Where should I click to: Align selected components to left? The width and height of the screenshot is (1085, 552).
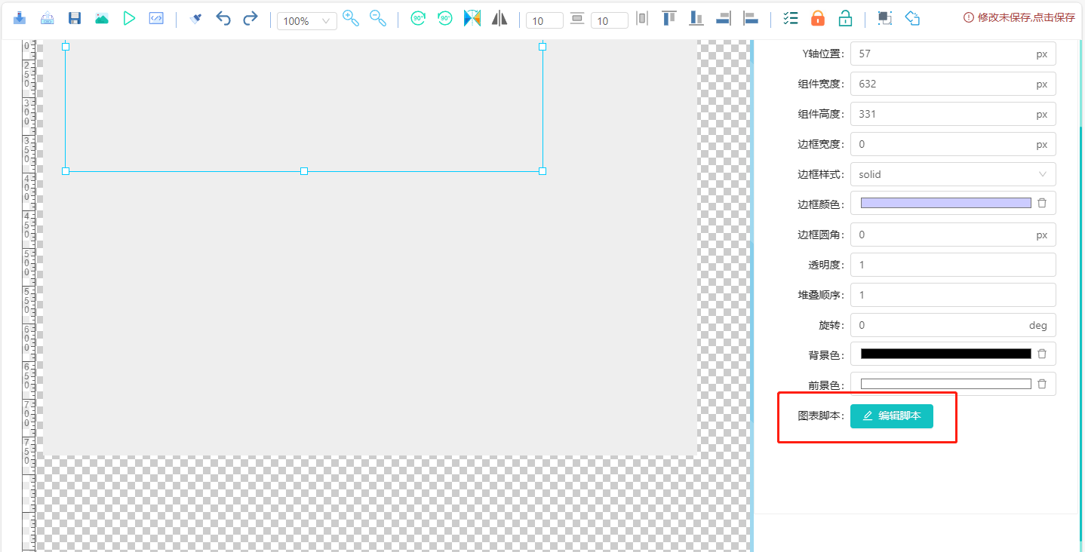(x=751, y=18)
